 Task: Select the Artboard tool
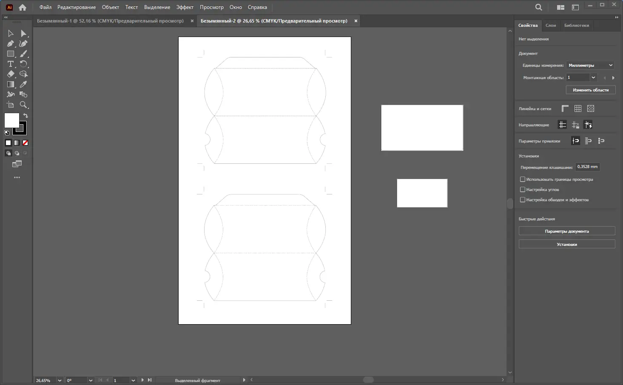click(11, 105)
